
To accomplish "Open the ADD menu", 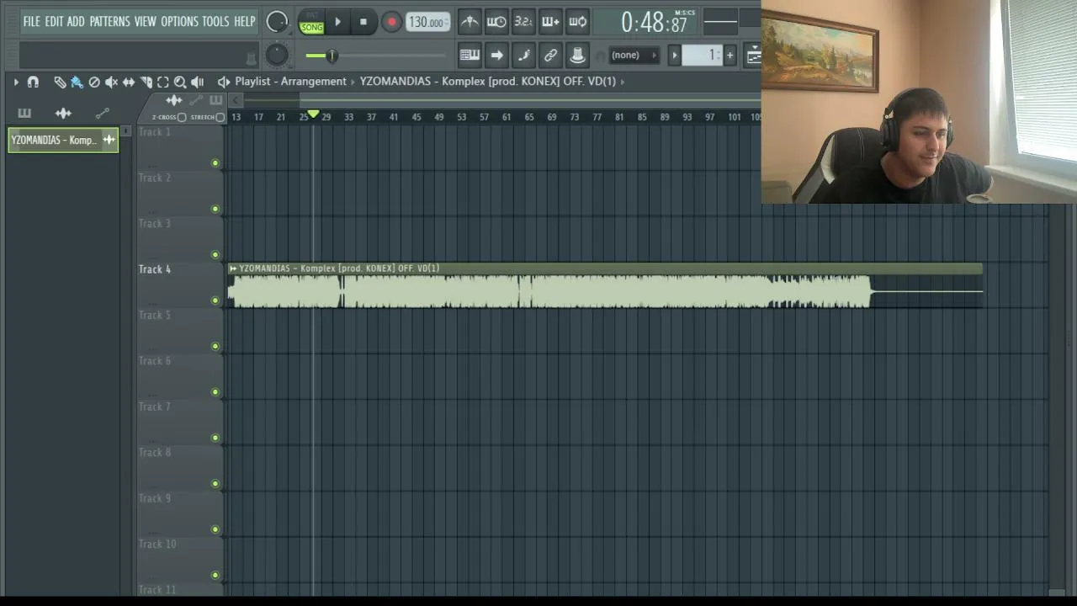I will pos(76,21).
